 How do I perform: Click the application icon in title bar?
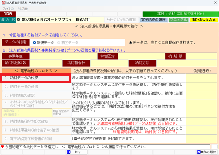(3, 3)
